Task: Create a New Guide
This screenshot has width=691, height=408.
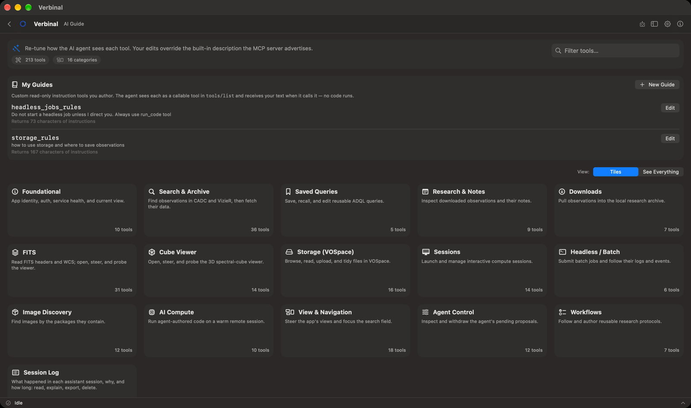Action: (657, 85)
